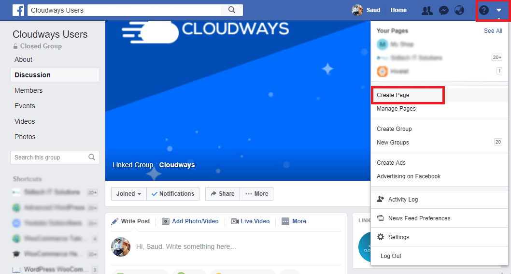Image resolution: width=511 pixels, height=274 pixels.
Task: Click the orange page avatar under Your Pages
Action: [x=382, y=71]
